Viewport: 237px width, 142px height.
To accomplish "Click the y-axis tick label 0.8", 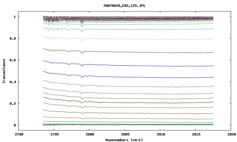I will tap(13, 38).
